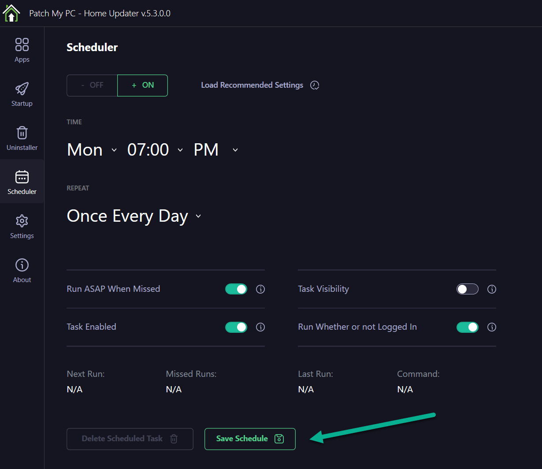Image resolution: width=542 pixels, height=469 pixels.
Task: Open the Uninstaller trash icon
Action: coord(22,133)
